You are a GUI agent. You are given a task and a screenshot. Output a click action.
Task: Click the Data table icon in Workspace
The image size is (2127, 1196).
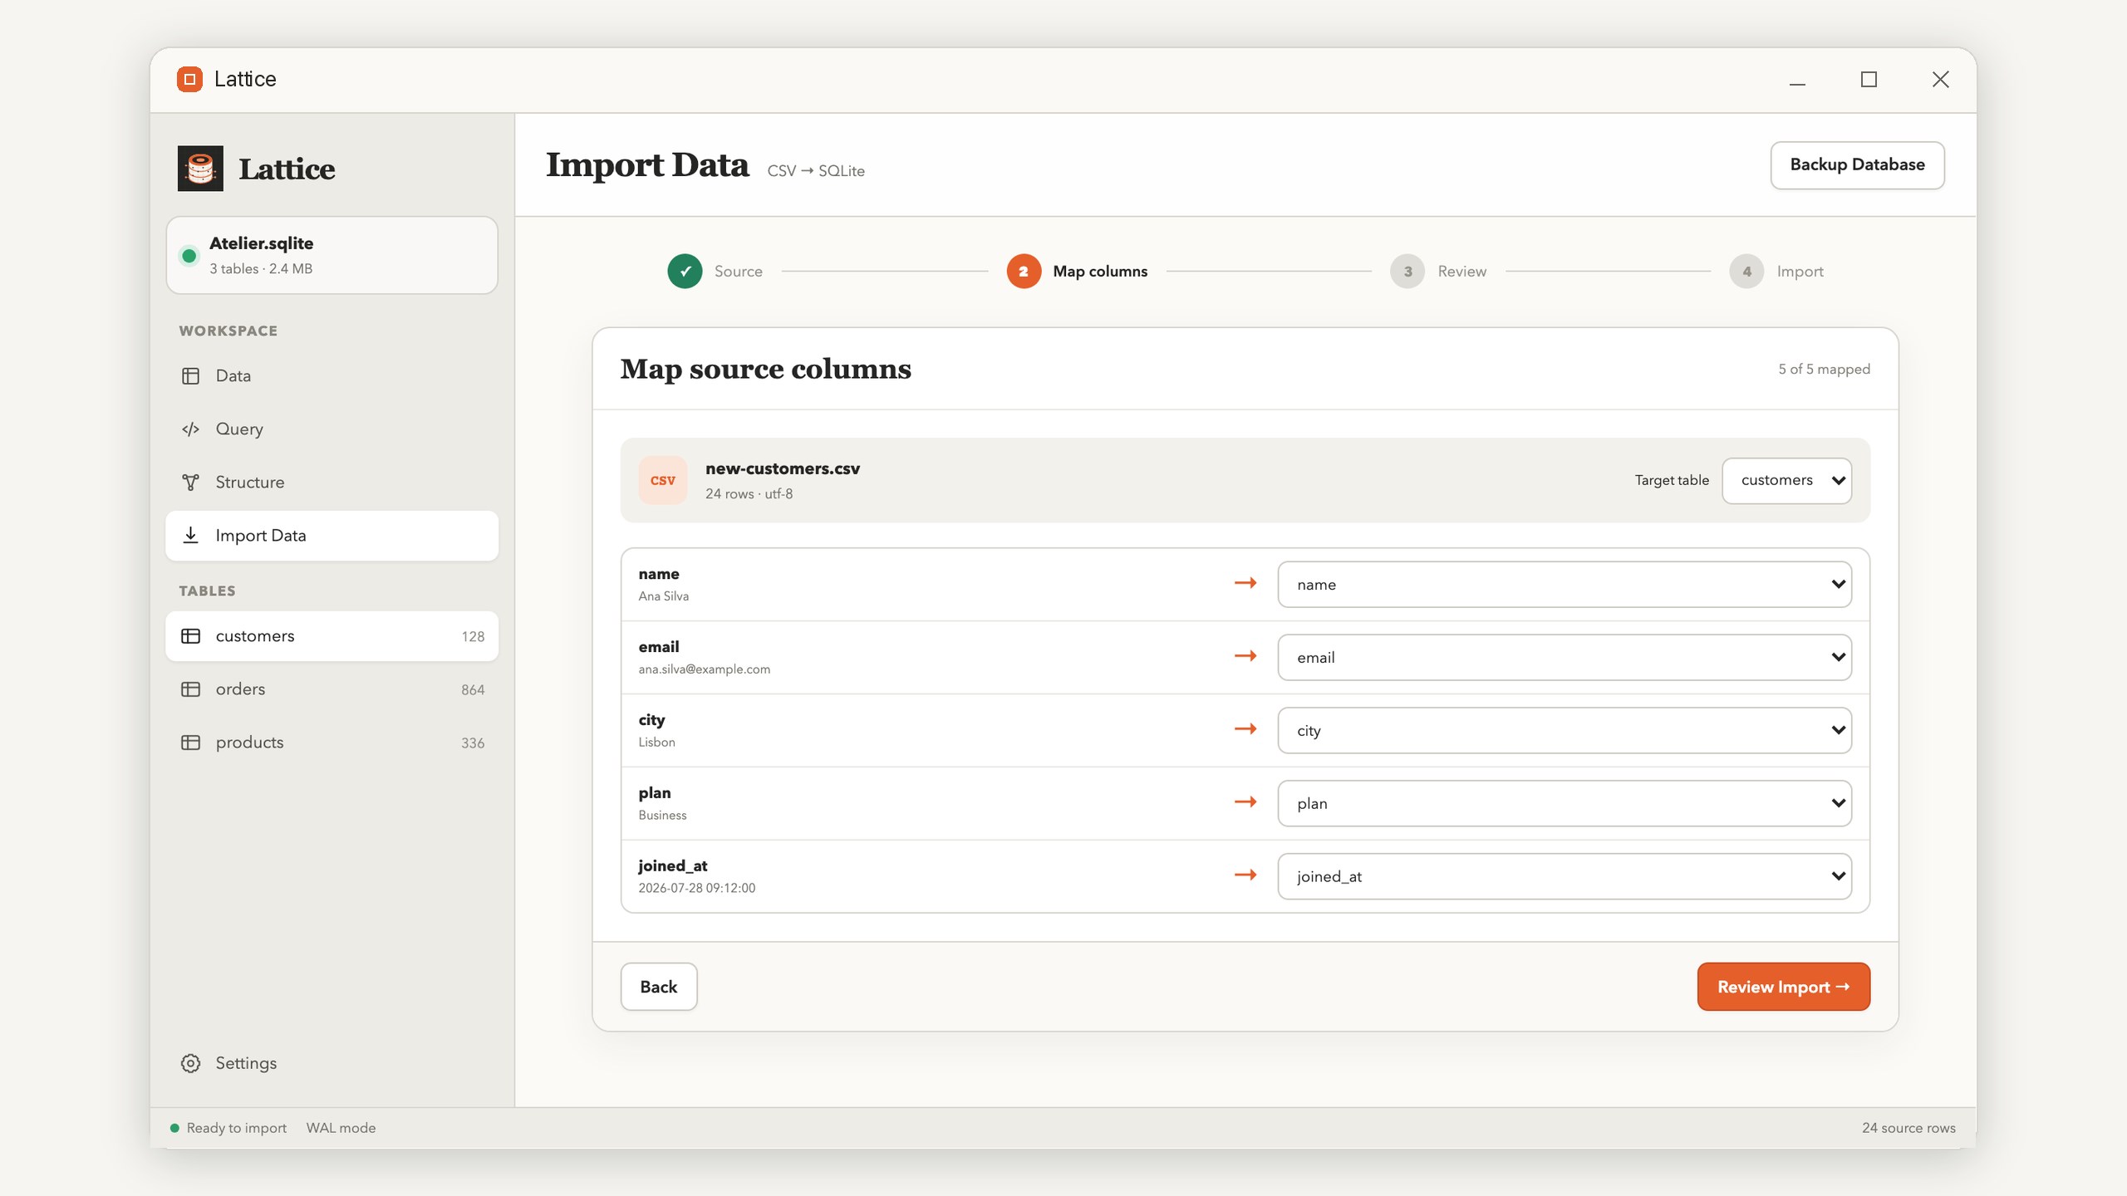click(x=190, y=376)
